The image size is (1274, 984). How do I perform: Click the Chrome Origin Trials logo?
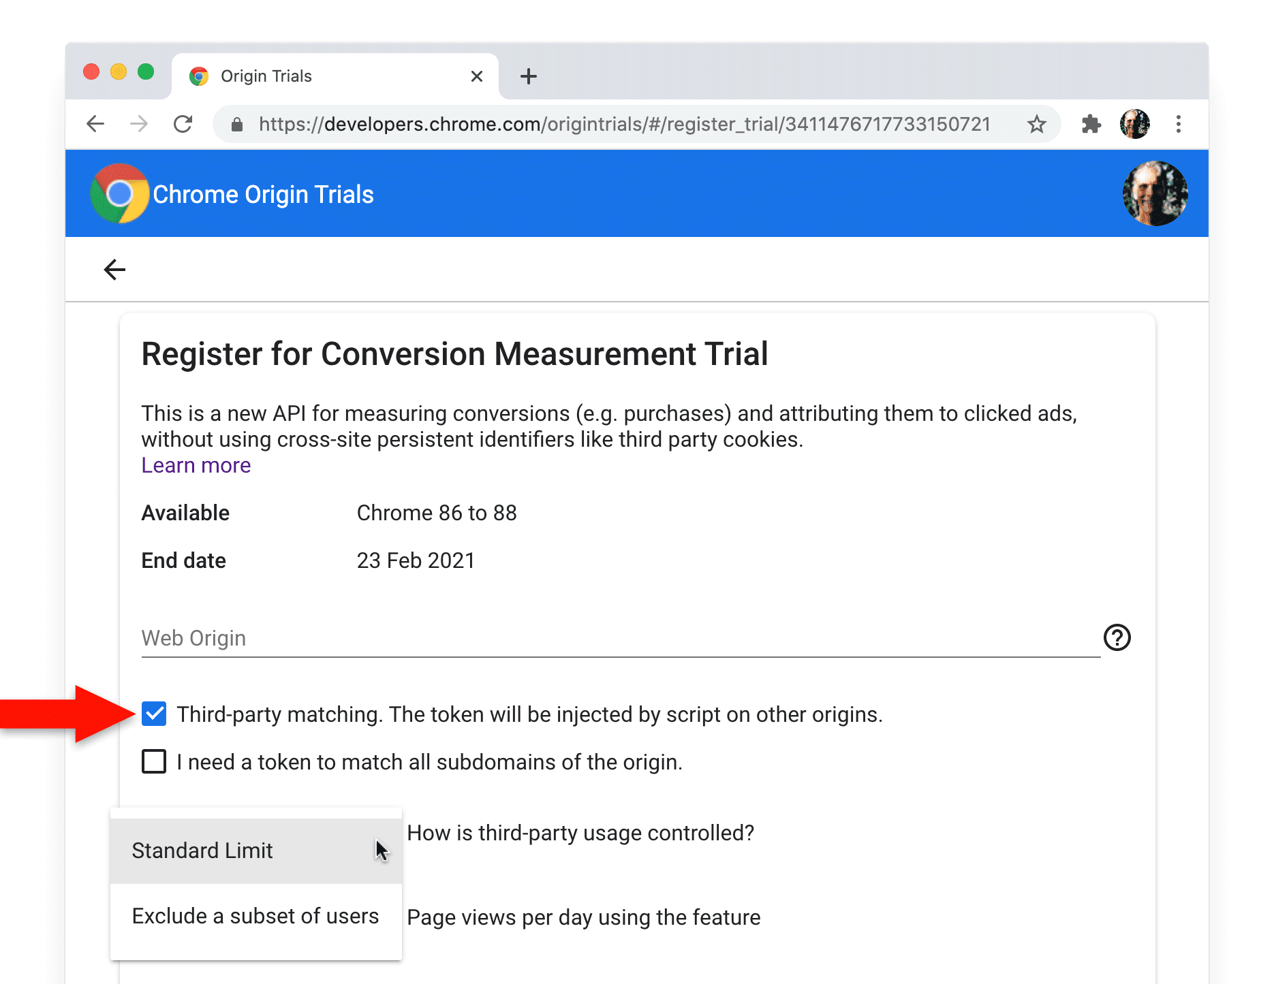[119, 193]
